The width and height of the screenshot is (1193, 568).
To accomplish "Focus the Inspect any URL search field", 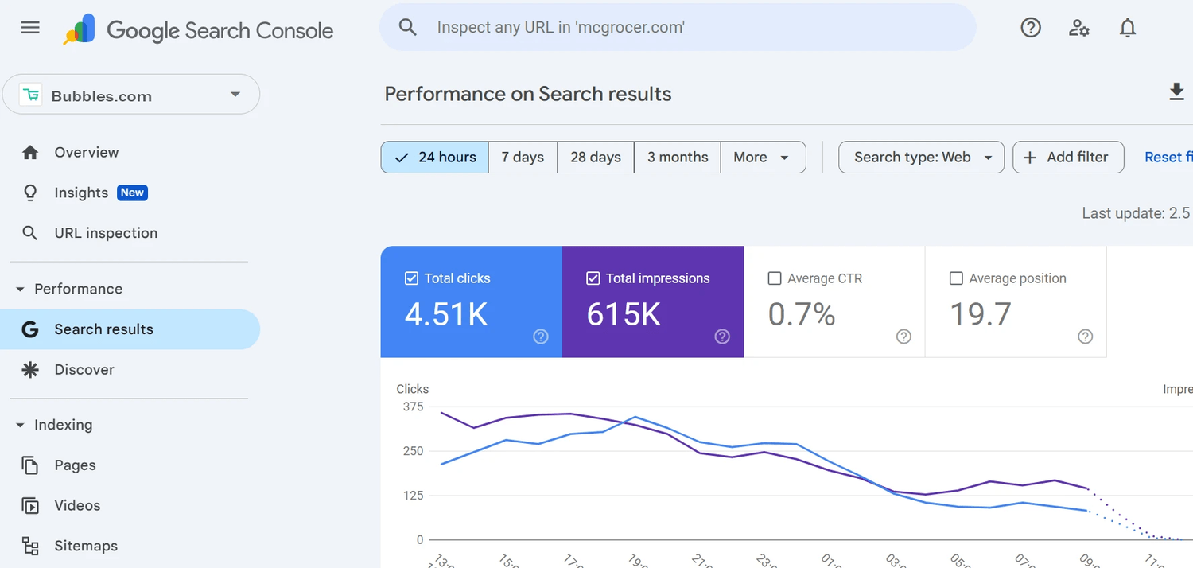I will [676, 28].
